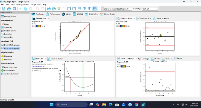This screenshot has width=201, height=108.
Task: Open Analysis Summary node
Action: [x=10, y=74]
